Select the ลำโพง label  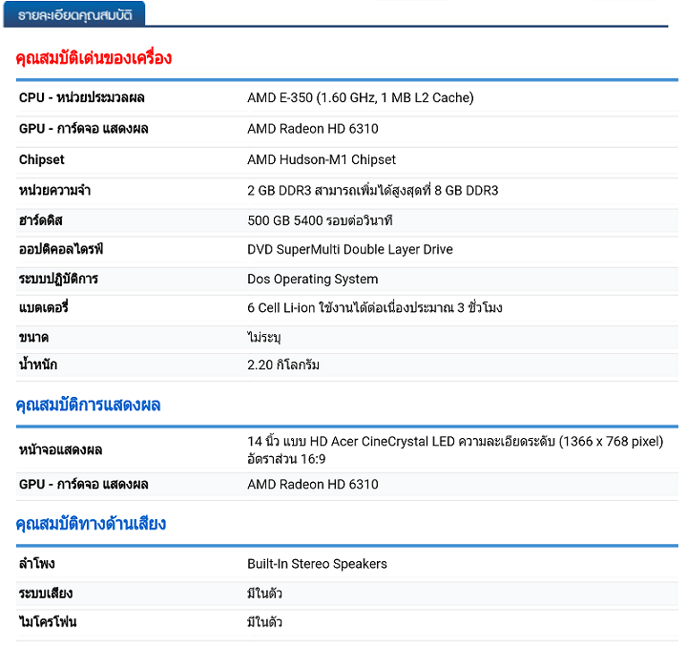[37, 563]
